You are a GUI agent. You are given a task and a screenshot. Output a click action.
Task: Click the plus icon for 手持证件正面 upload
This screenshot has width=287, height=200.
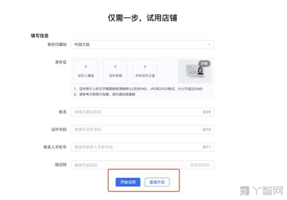coord(145,67)
